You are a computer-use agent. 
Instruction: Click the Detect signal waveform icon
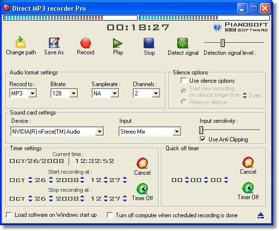(x=183, y=43)
